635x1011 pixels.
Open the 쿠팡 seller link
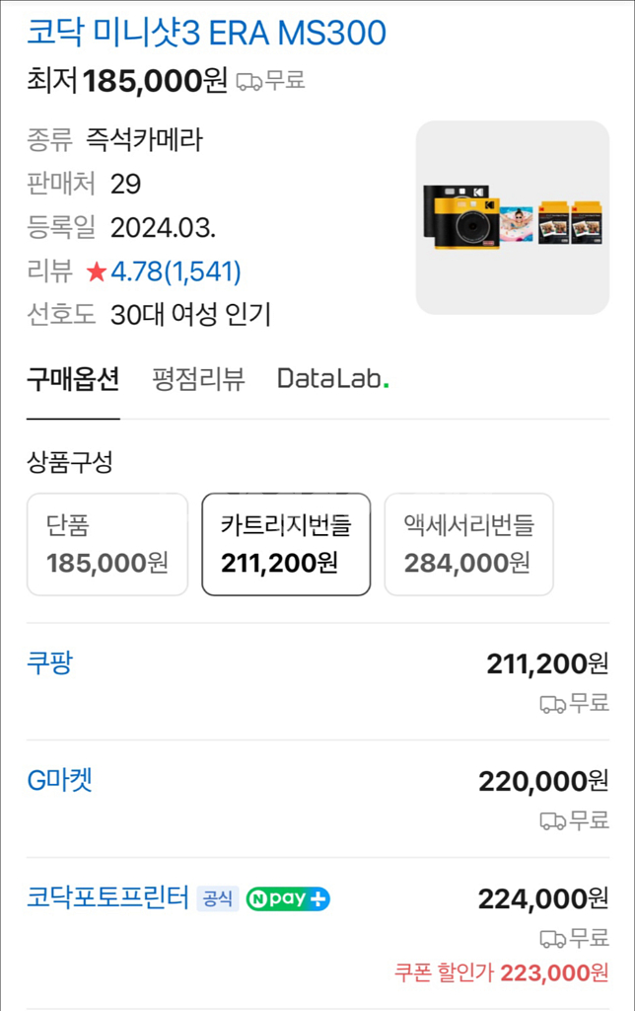tap(49, 662)
